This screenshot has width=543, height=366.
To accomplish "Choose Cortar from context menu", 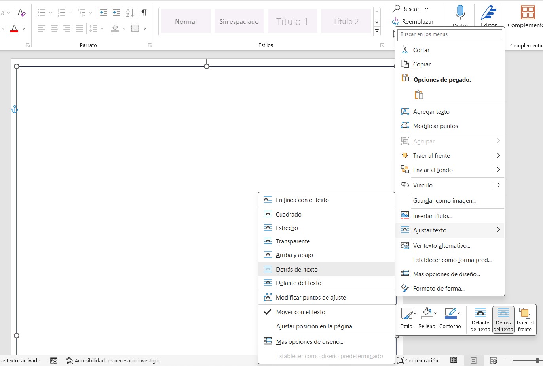I will 450,50.
